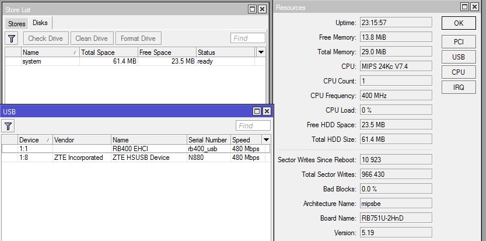
Task: Click the Total Sector Writes value
Action: [396, 174]
